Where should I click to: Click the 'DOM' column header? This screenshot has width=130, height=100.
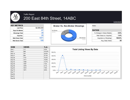tap(13, 47)
